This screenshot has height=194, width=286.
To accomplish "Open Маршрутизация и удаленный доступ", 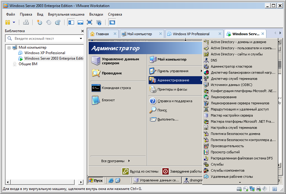I will pos(240,109).
